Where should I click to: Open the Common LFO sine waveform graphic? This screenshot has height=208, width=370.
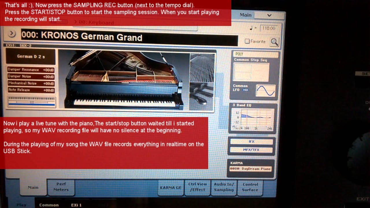coord(266,91)
